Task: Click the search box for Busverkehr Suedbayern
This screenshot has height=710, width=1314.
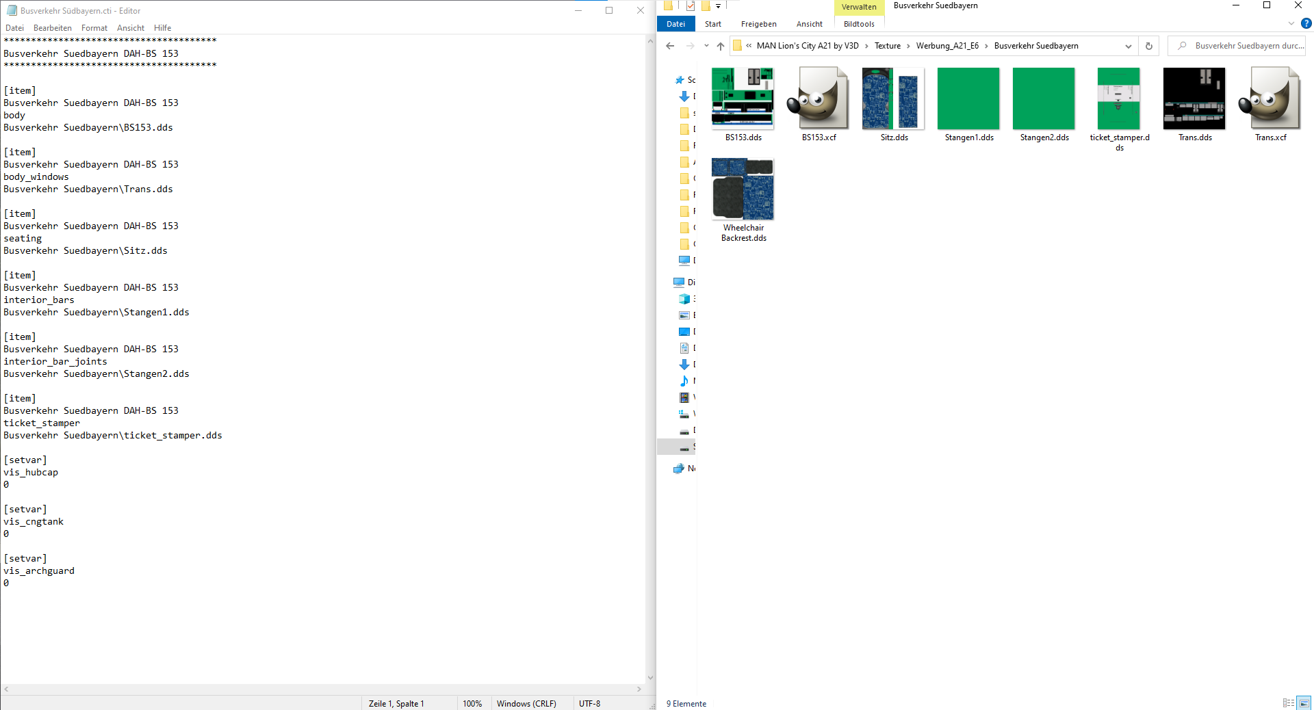Action: [x=1242, y=46]
